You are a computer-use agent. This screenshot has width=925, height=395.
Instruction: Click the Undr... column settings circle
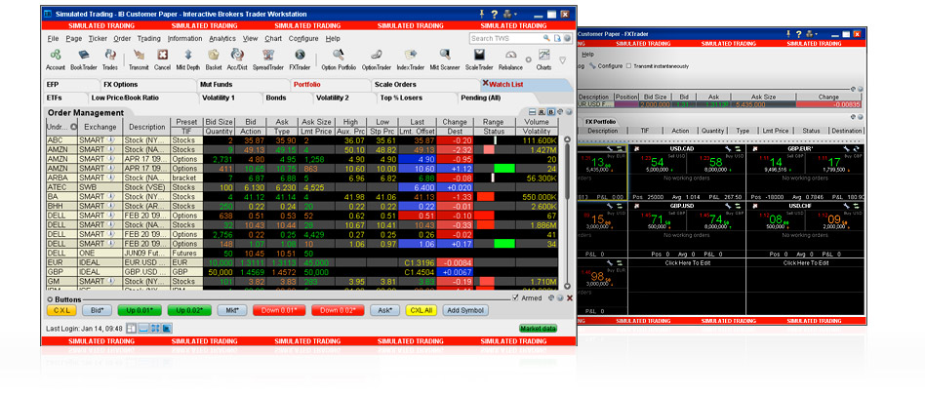[74, 126]
